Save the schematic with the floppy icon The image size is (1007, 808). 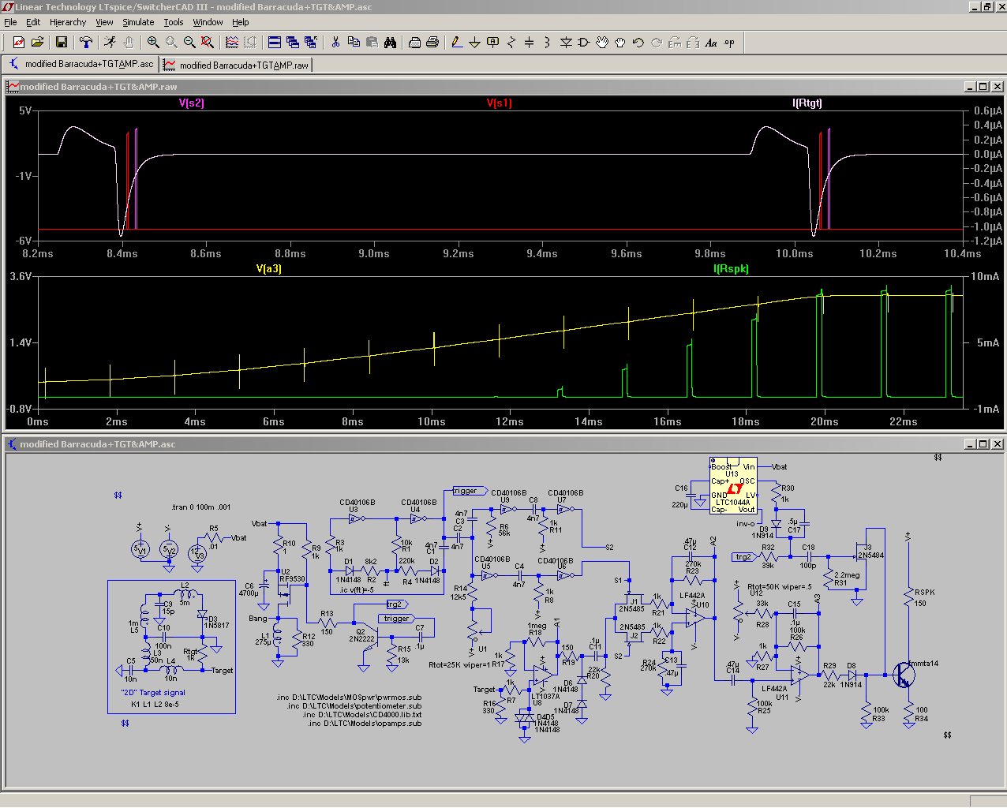(61, 43)
